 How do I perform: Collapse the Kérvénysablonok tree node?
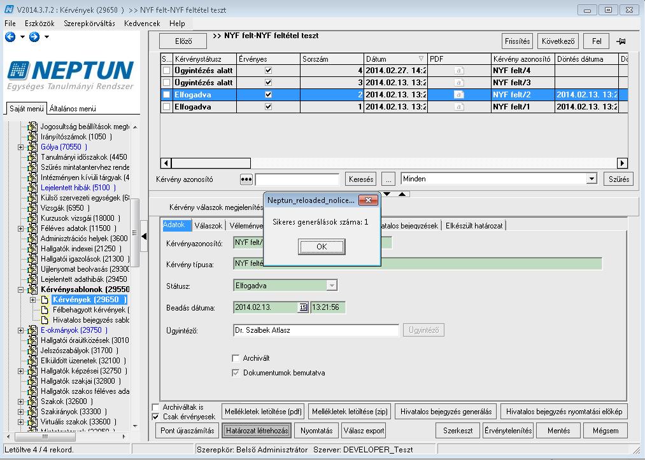tap(21, 290)
